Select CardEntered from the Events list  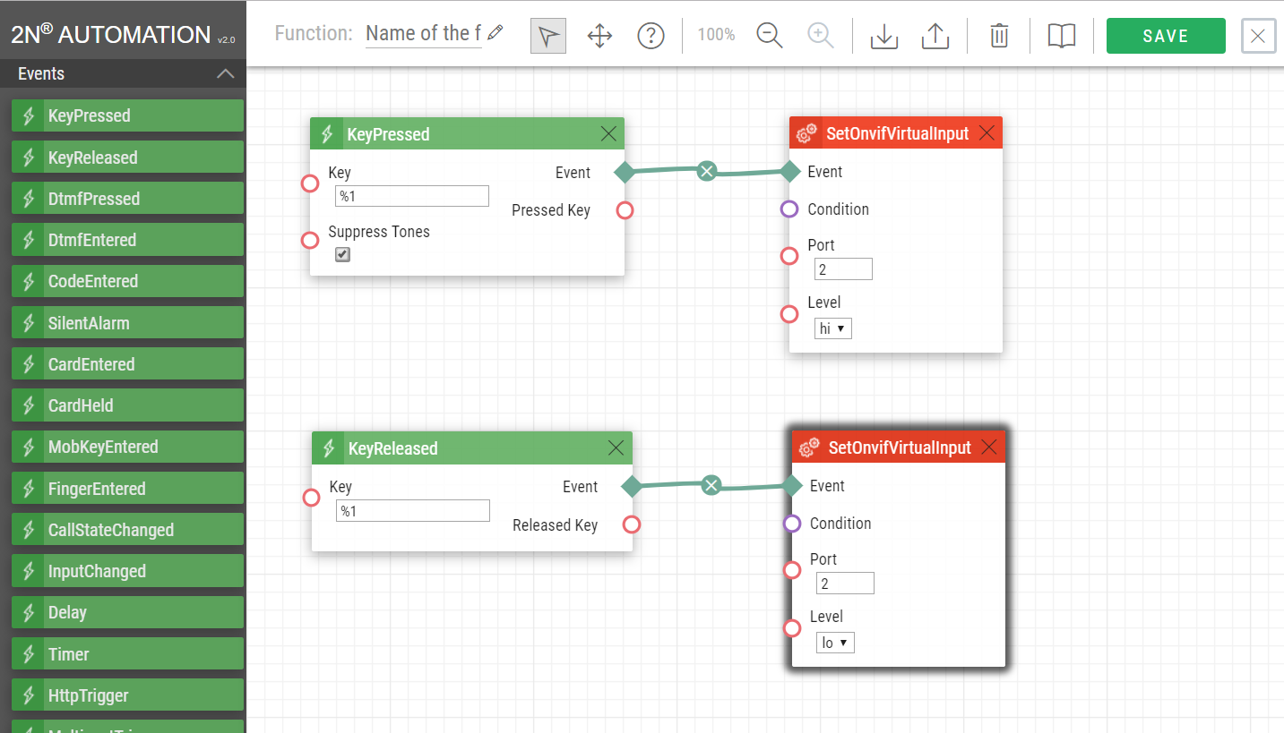127,364
